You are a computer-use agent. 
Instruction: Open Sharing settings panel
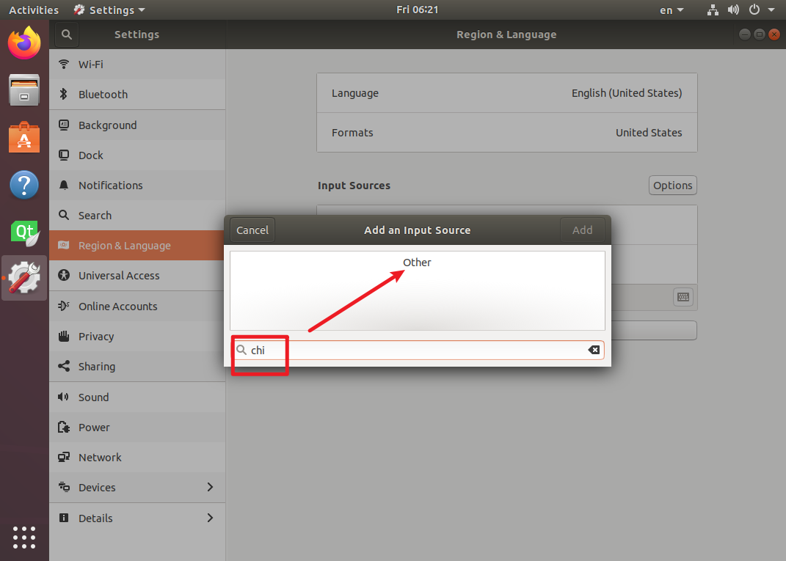click(137, 367)
